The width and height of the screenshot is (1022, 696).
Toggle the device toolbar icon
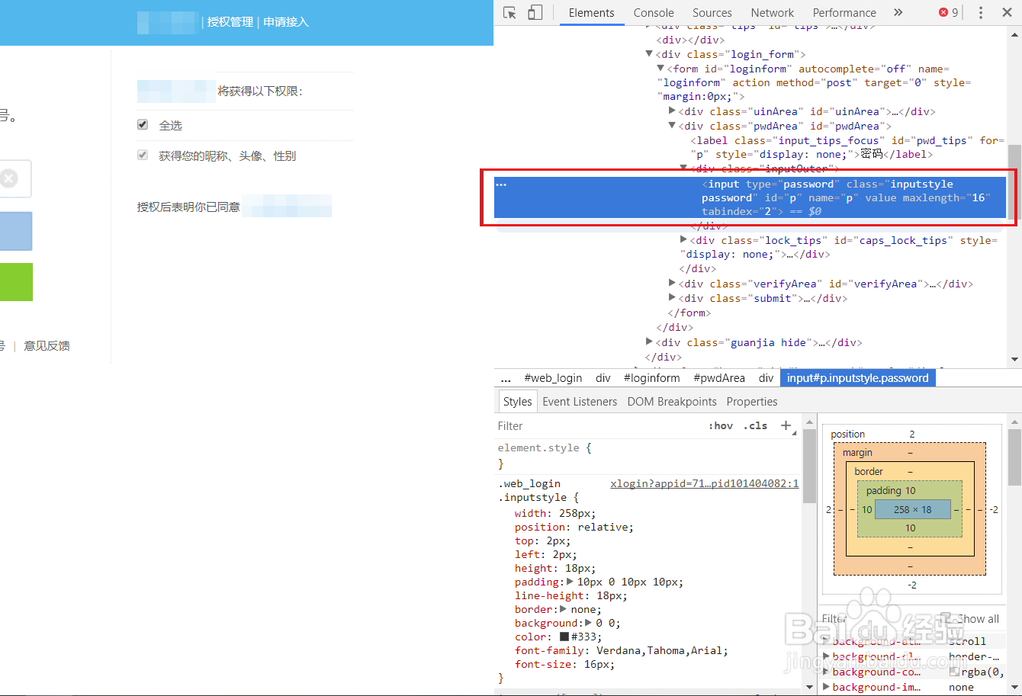tap(535, 13)
